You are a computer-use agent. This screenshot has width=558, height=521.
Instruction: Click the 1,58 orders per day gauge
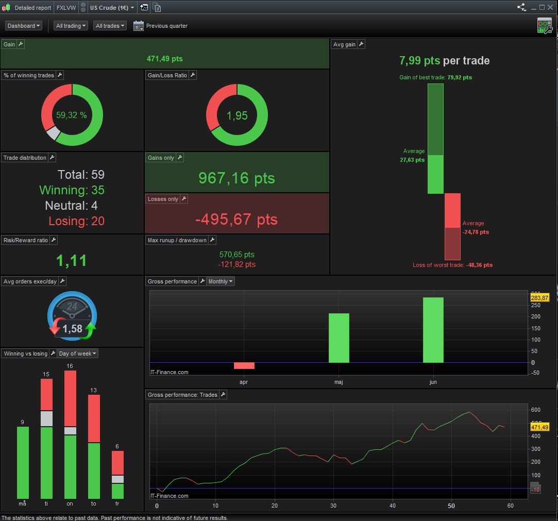[x=72, y=315]
